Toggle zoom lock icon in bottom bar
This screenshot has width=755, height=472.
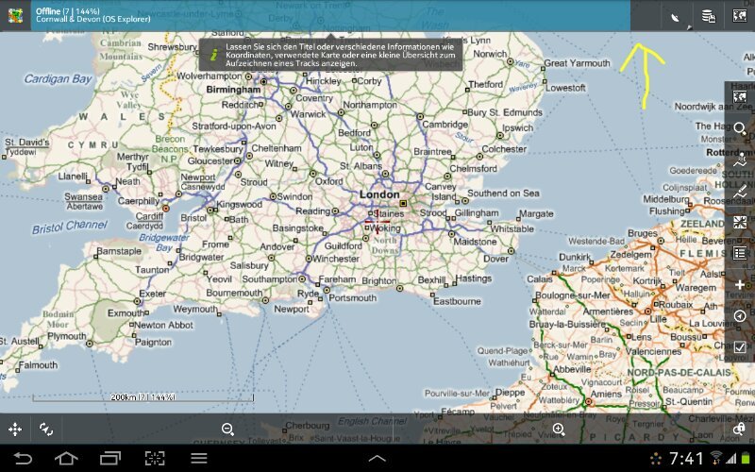click(740, 430)
